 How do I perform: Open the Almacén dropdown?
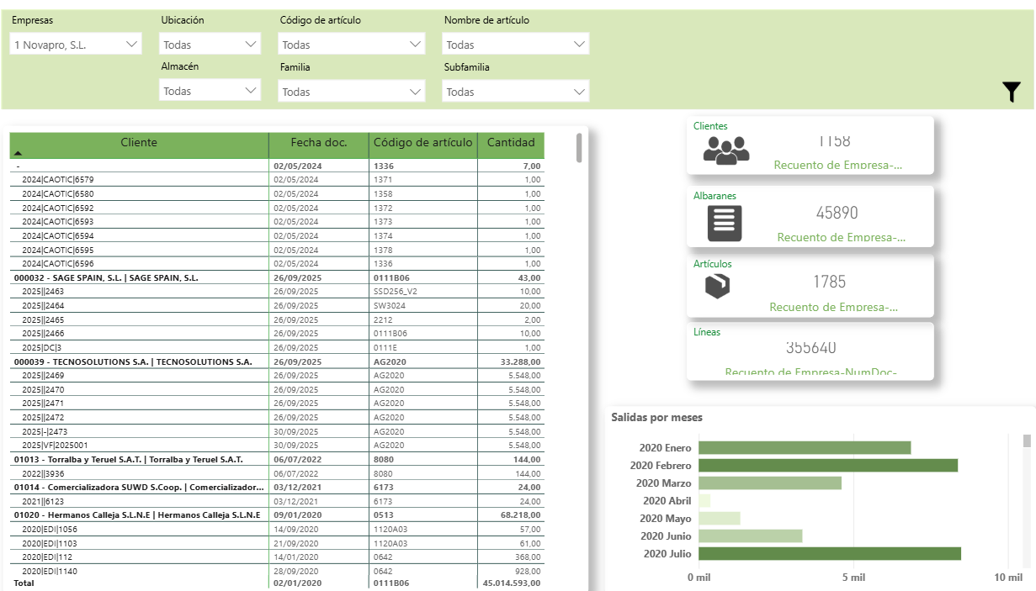[210, 91]
